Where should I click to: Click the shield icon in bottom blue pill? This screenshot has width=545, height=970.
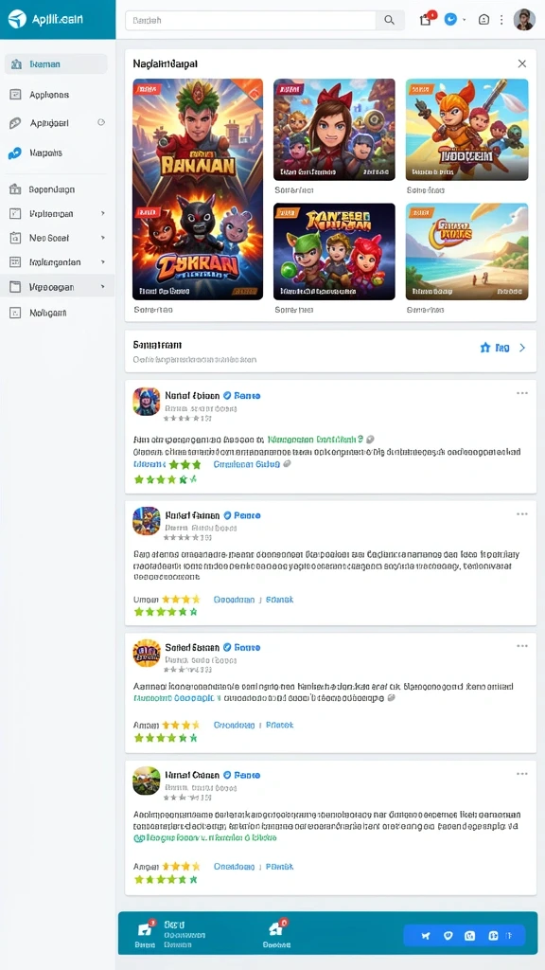(448, 935)
